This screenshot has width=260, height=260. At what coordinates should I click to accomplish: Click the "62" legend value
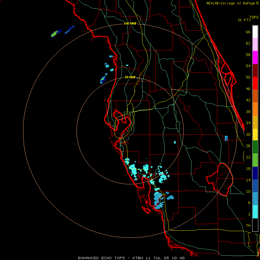(x=248, y=43)
